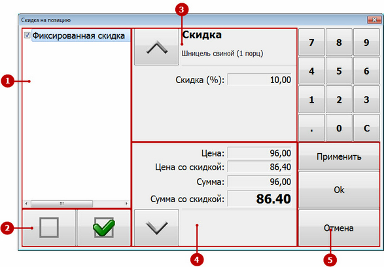Tap the keypad digit 7
The image size is (384, 267).
tap(311, 42)
